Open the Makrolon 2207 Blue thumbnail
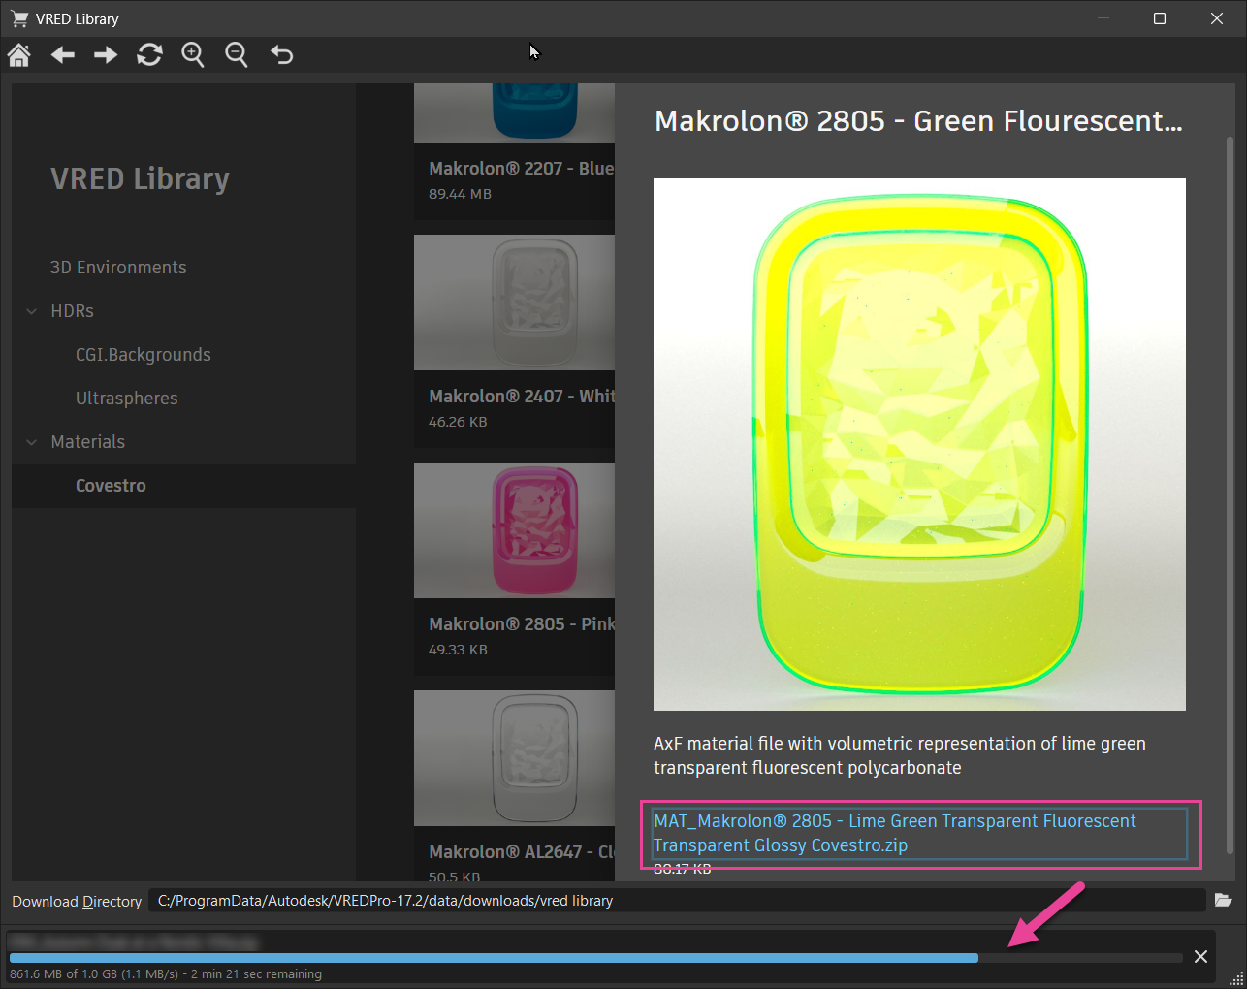Viewport: 1247px width, 989px height. point(514,112)
